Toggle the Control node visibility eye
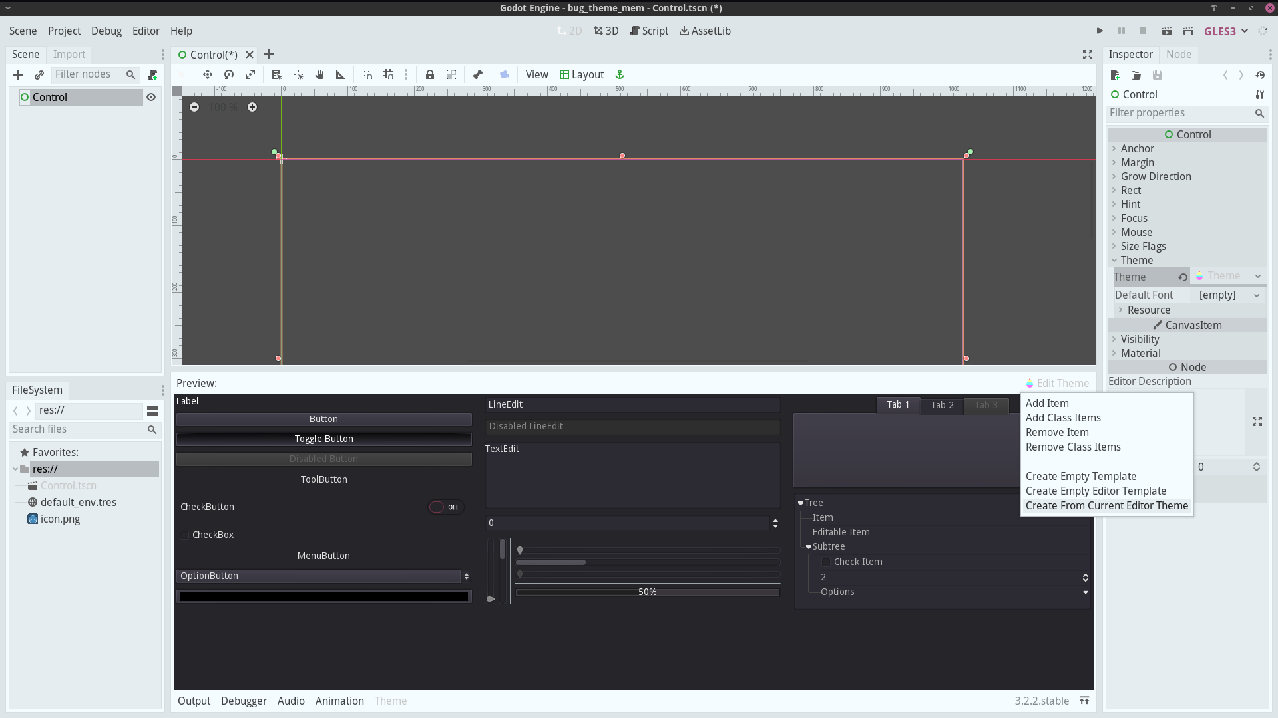The width and height of the screenshot is (1278, 718). click(x=151, y=97)
